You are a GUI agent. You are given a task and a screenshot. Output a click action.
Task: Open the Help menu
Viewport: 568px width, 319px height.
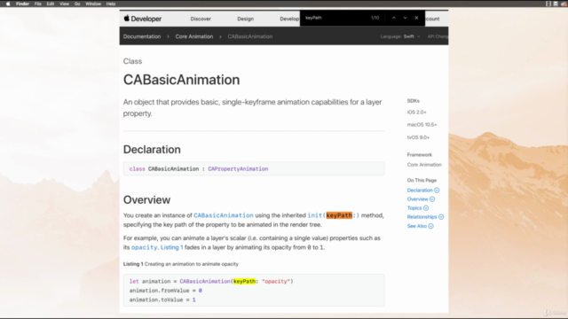click(x=111, y=4)
